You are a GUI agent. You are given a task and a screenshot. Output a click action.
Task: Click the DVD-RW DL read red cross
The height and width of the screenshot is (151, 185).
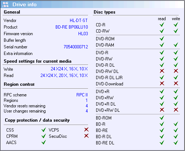[162, 71]
